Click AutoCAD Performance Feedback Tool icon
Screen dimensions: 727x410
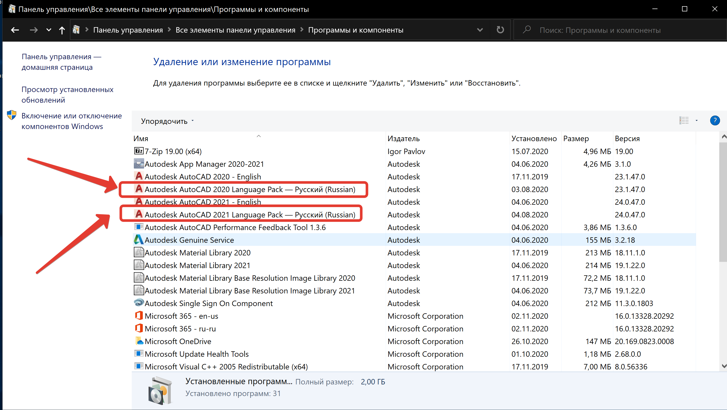pos(138,227)
